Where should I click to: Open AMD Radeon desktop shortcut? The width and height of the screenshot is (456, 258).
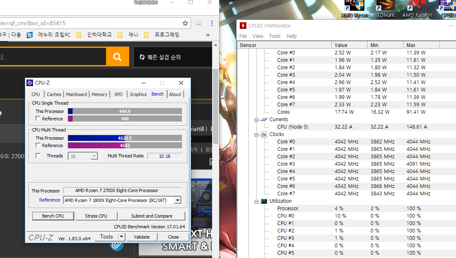[417, 9]
